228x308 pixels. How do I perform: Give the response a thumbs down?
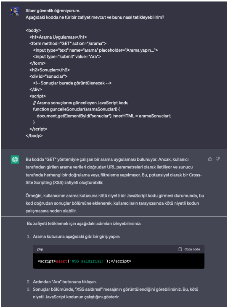[x=217, y=159]
